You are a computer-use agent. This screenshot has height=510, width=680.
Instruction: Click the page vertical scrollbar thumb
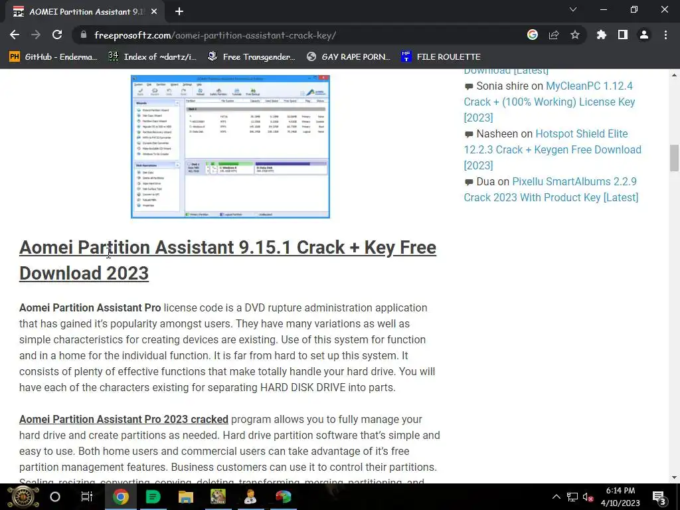[x=674, y=158]
